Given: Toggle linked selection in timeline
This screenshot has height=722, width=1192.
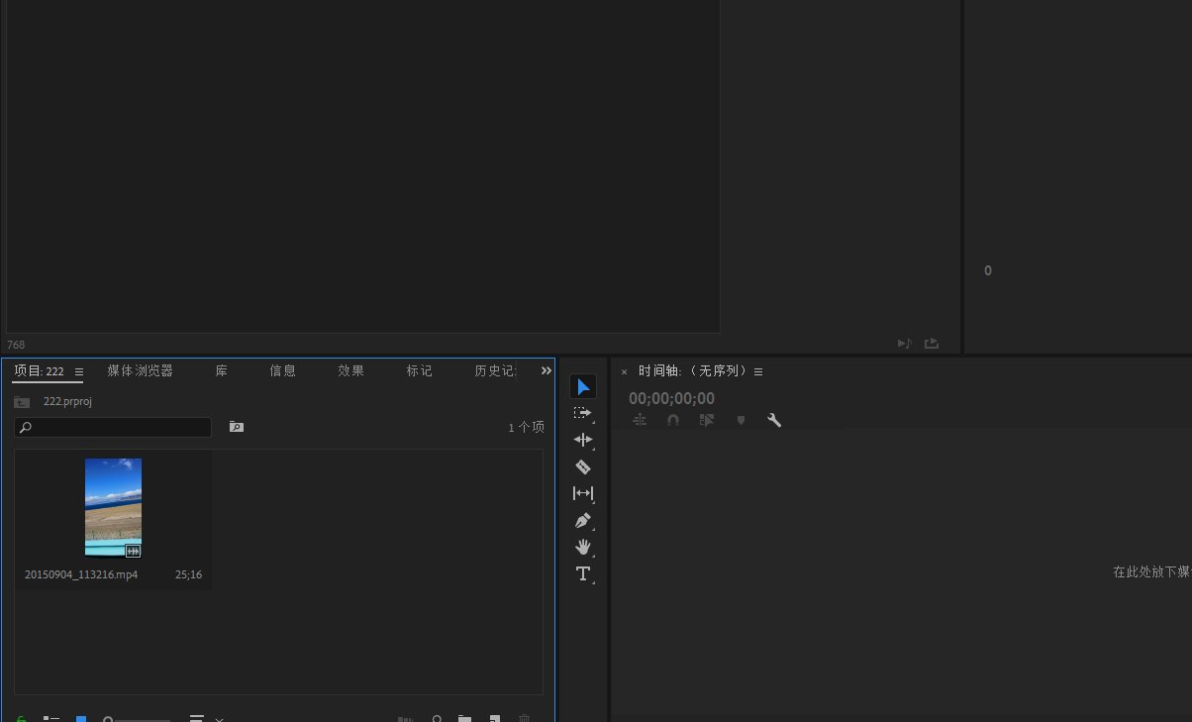Looking at the screenshot, I should pyautogui.click(x=707, y=420).
